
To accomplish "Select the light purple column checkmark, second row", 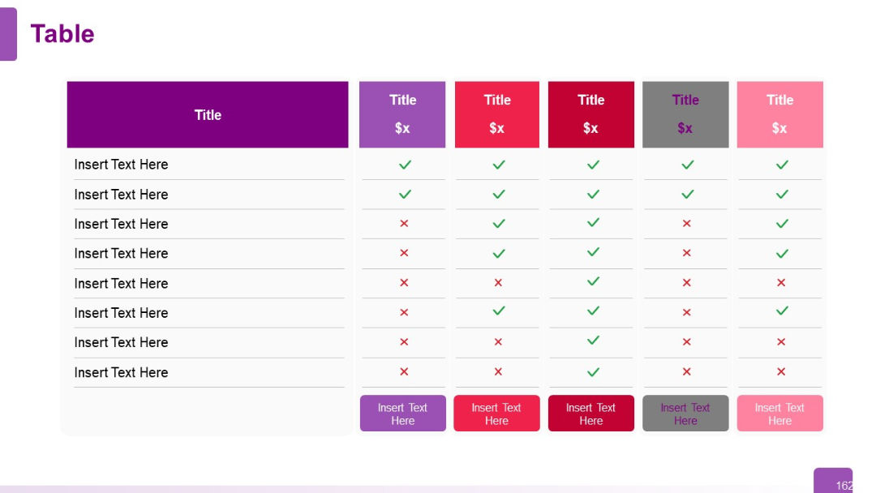I will (405, 195).
